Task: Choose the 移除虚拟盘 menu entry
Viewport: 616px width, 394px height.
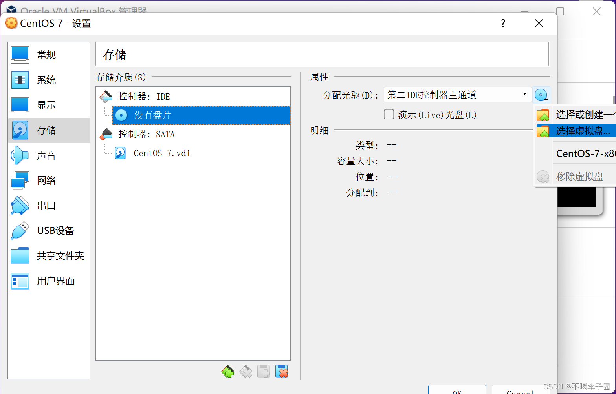Action: pos(575,176)
